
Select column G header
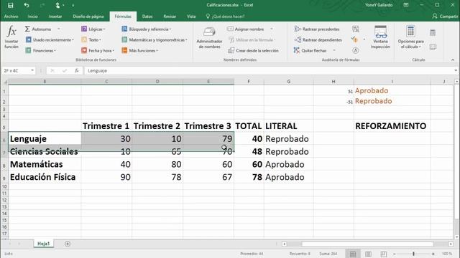(x=288, y=82)
